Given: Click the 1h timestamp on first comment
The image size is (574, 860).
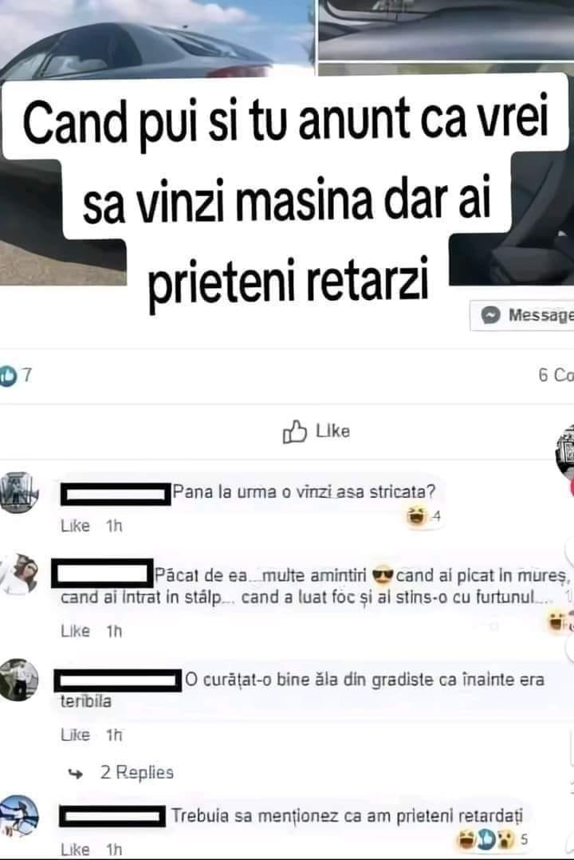Looking at the screenshot, I should pos(114,526).
